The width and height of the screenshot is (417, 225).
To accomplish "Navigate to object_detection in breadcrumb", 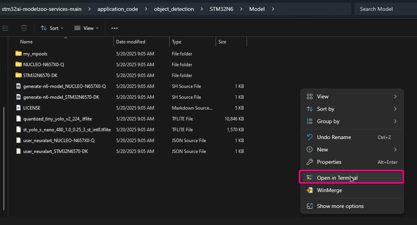I will (174, 9).
